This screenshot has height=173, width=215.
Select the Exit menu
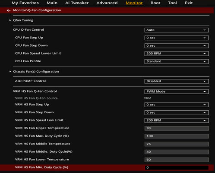(189, 3)
